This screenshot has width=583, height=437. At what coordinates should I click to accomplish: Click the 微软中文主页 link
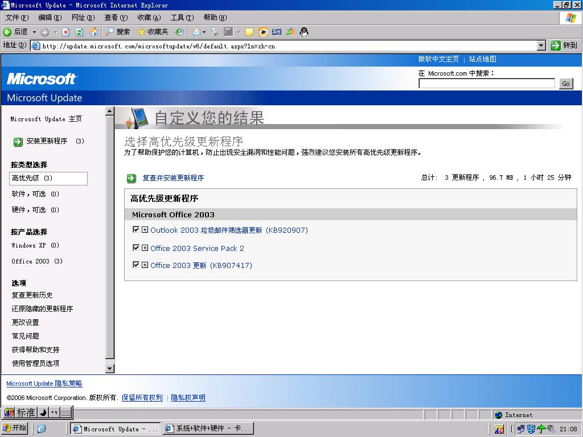point(438,59)
